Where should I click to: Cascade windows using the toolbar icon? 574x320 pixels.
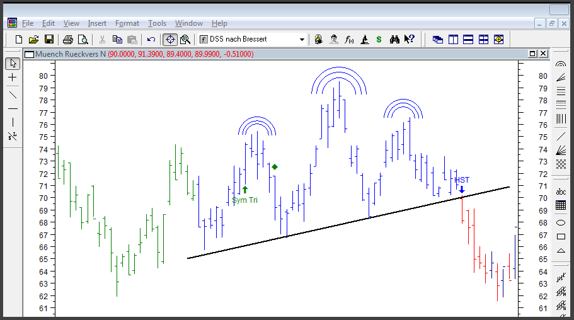coord(437,40)
